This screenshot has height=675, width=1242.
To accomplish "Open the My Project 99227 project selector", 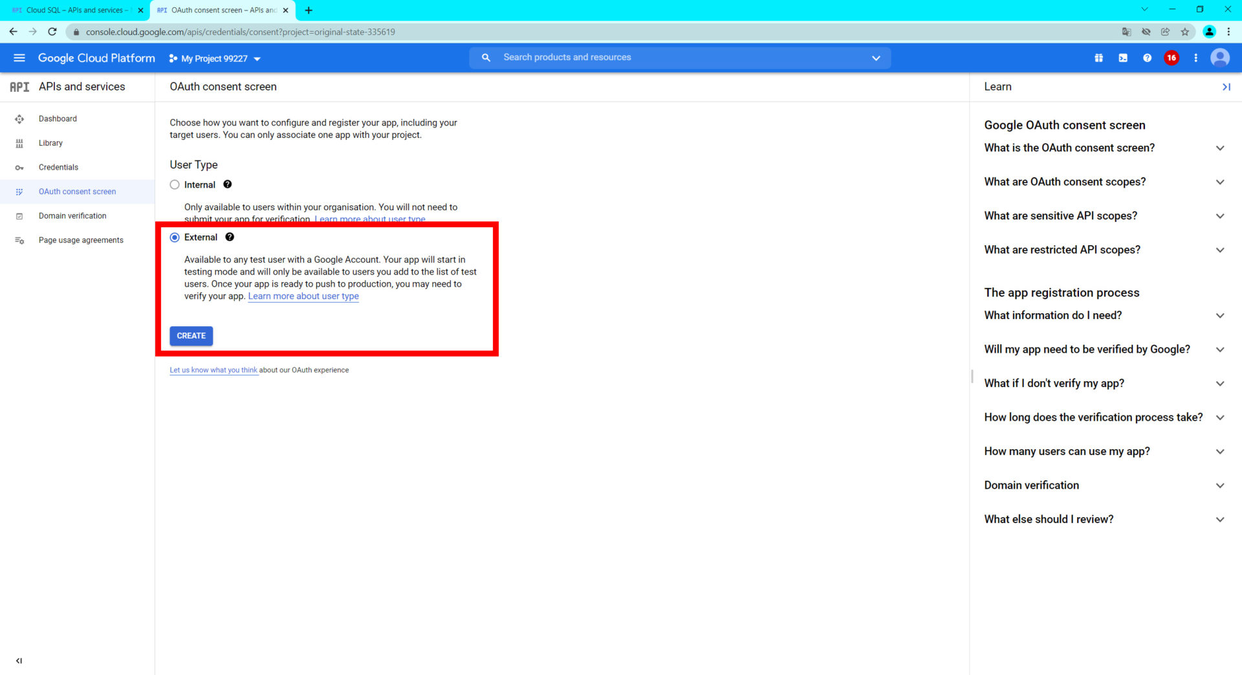I will 215,58.
